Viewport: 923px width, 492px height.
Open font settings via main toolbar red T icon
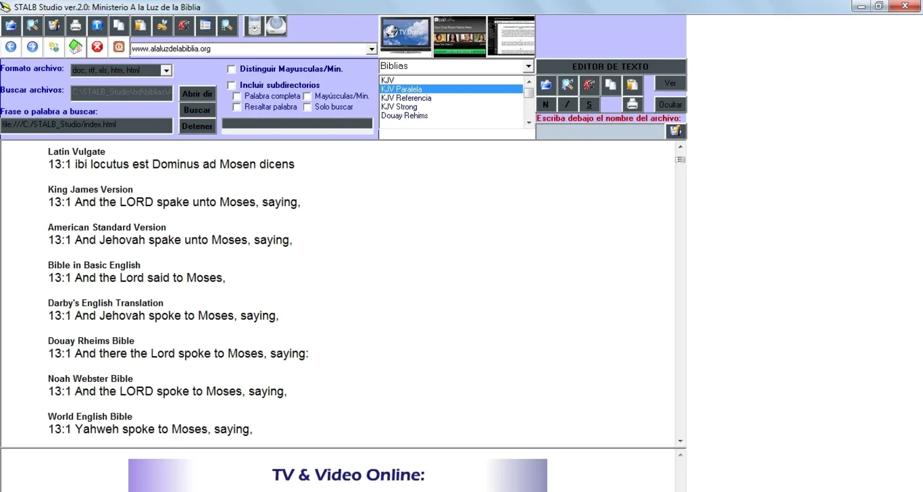(183, 26)
